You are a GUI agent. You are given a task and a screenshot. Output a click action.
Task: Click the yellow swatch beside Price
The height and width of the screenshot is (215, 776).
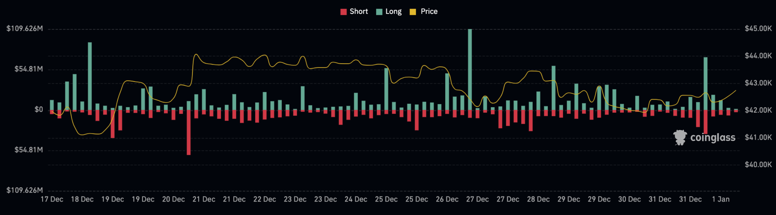(413, 12)
